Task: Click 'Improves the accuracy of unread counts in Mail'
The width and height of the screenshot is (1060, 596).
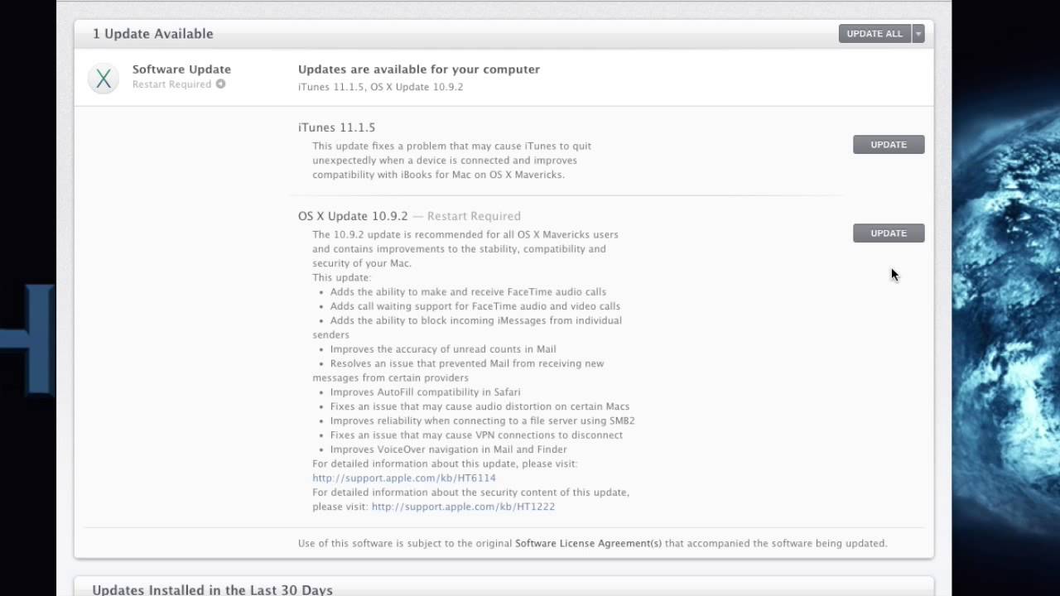Action: 443,349
